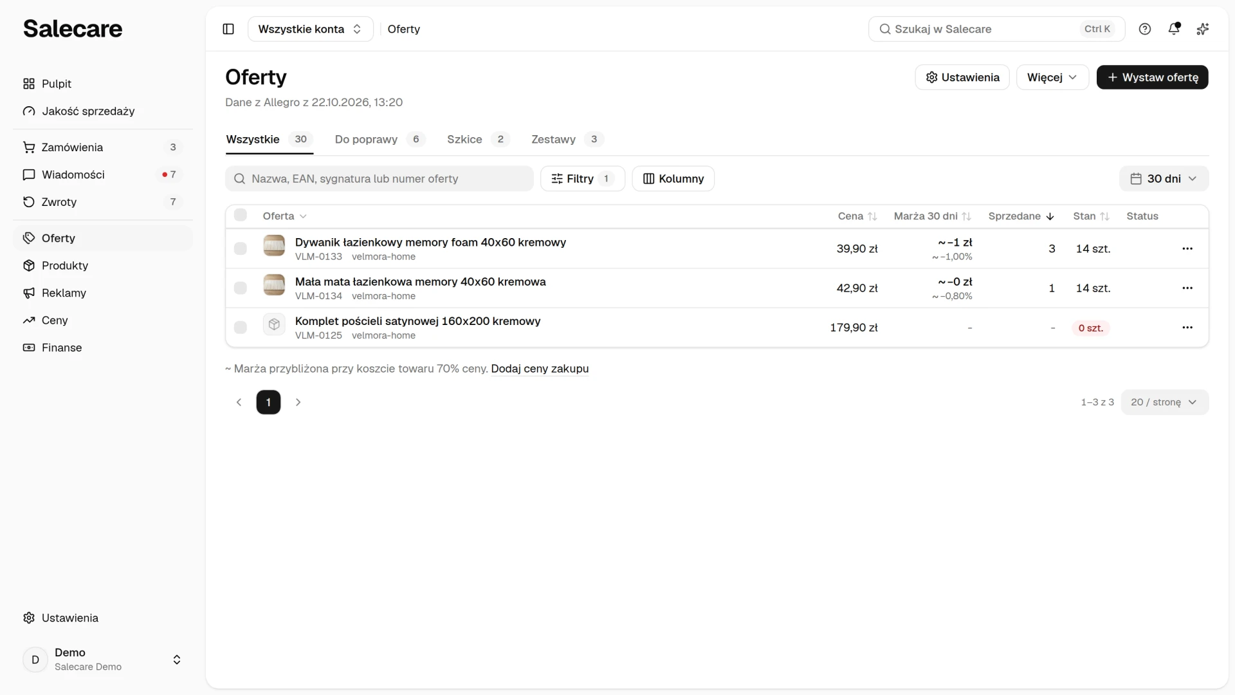This screenshot has height=695, width=1235.
Task: Expand the Więcej dropdown
Action: coord(1052,77)
